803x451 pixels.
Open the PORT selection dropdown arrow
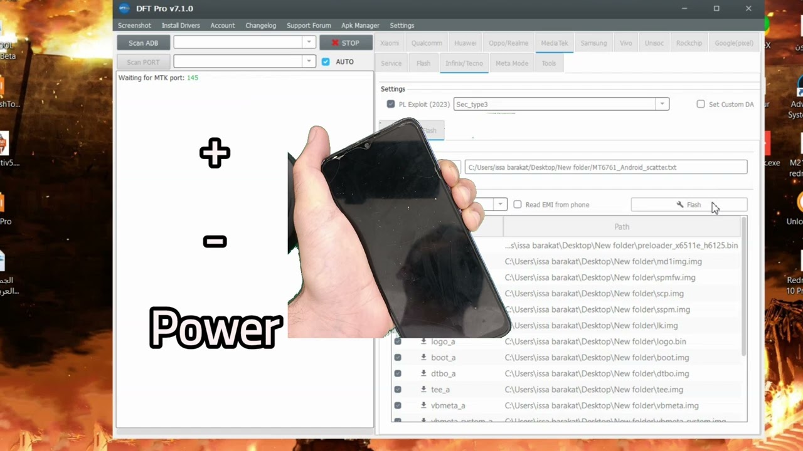308,61
